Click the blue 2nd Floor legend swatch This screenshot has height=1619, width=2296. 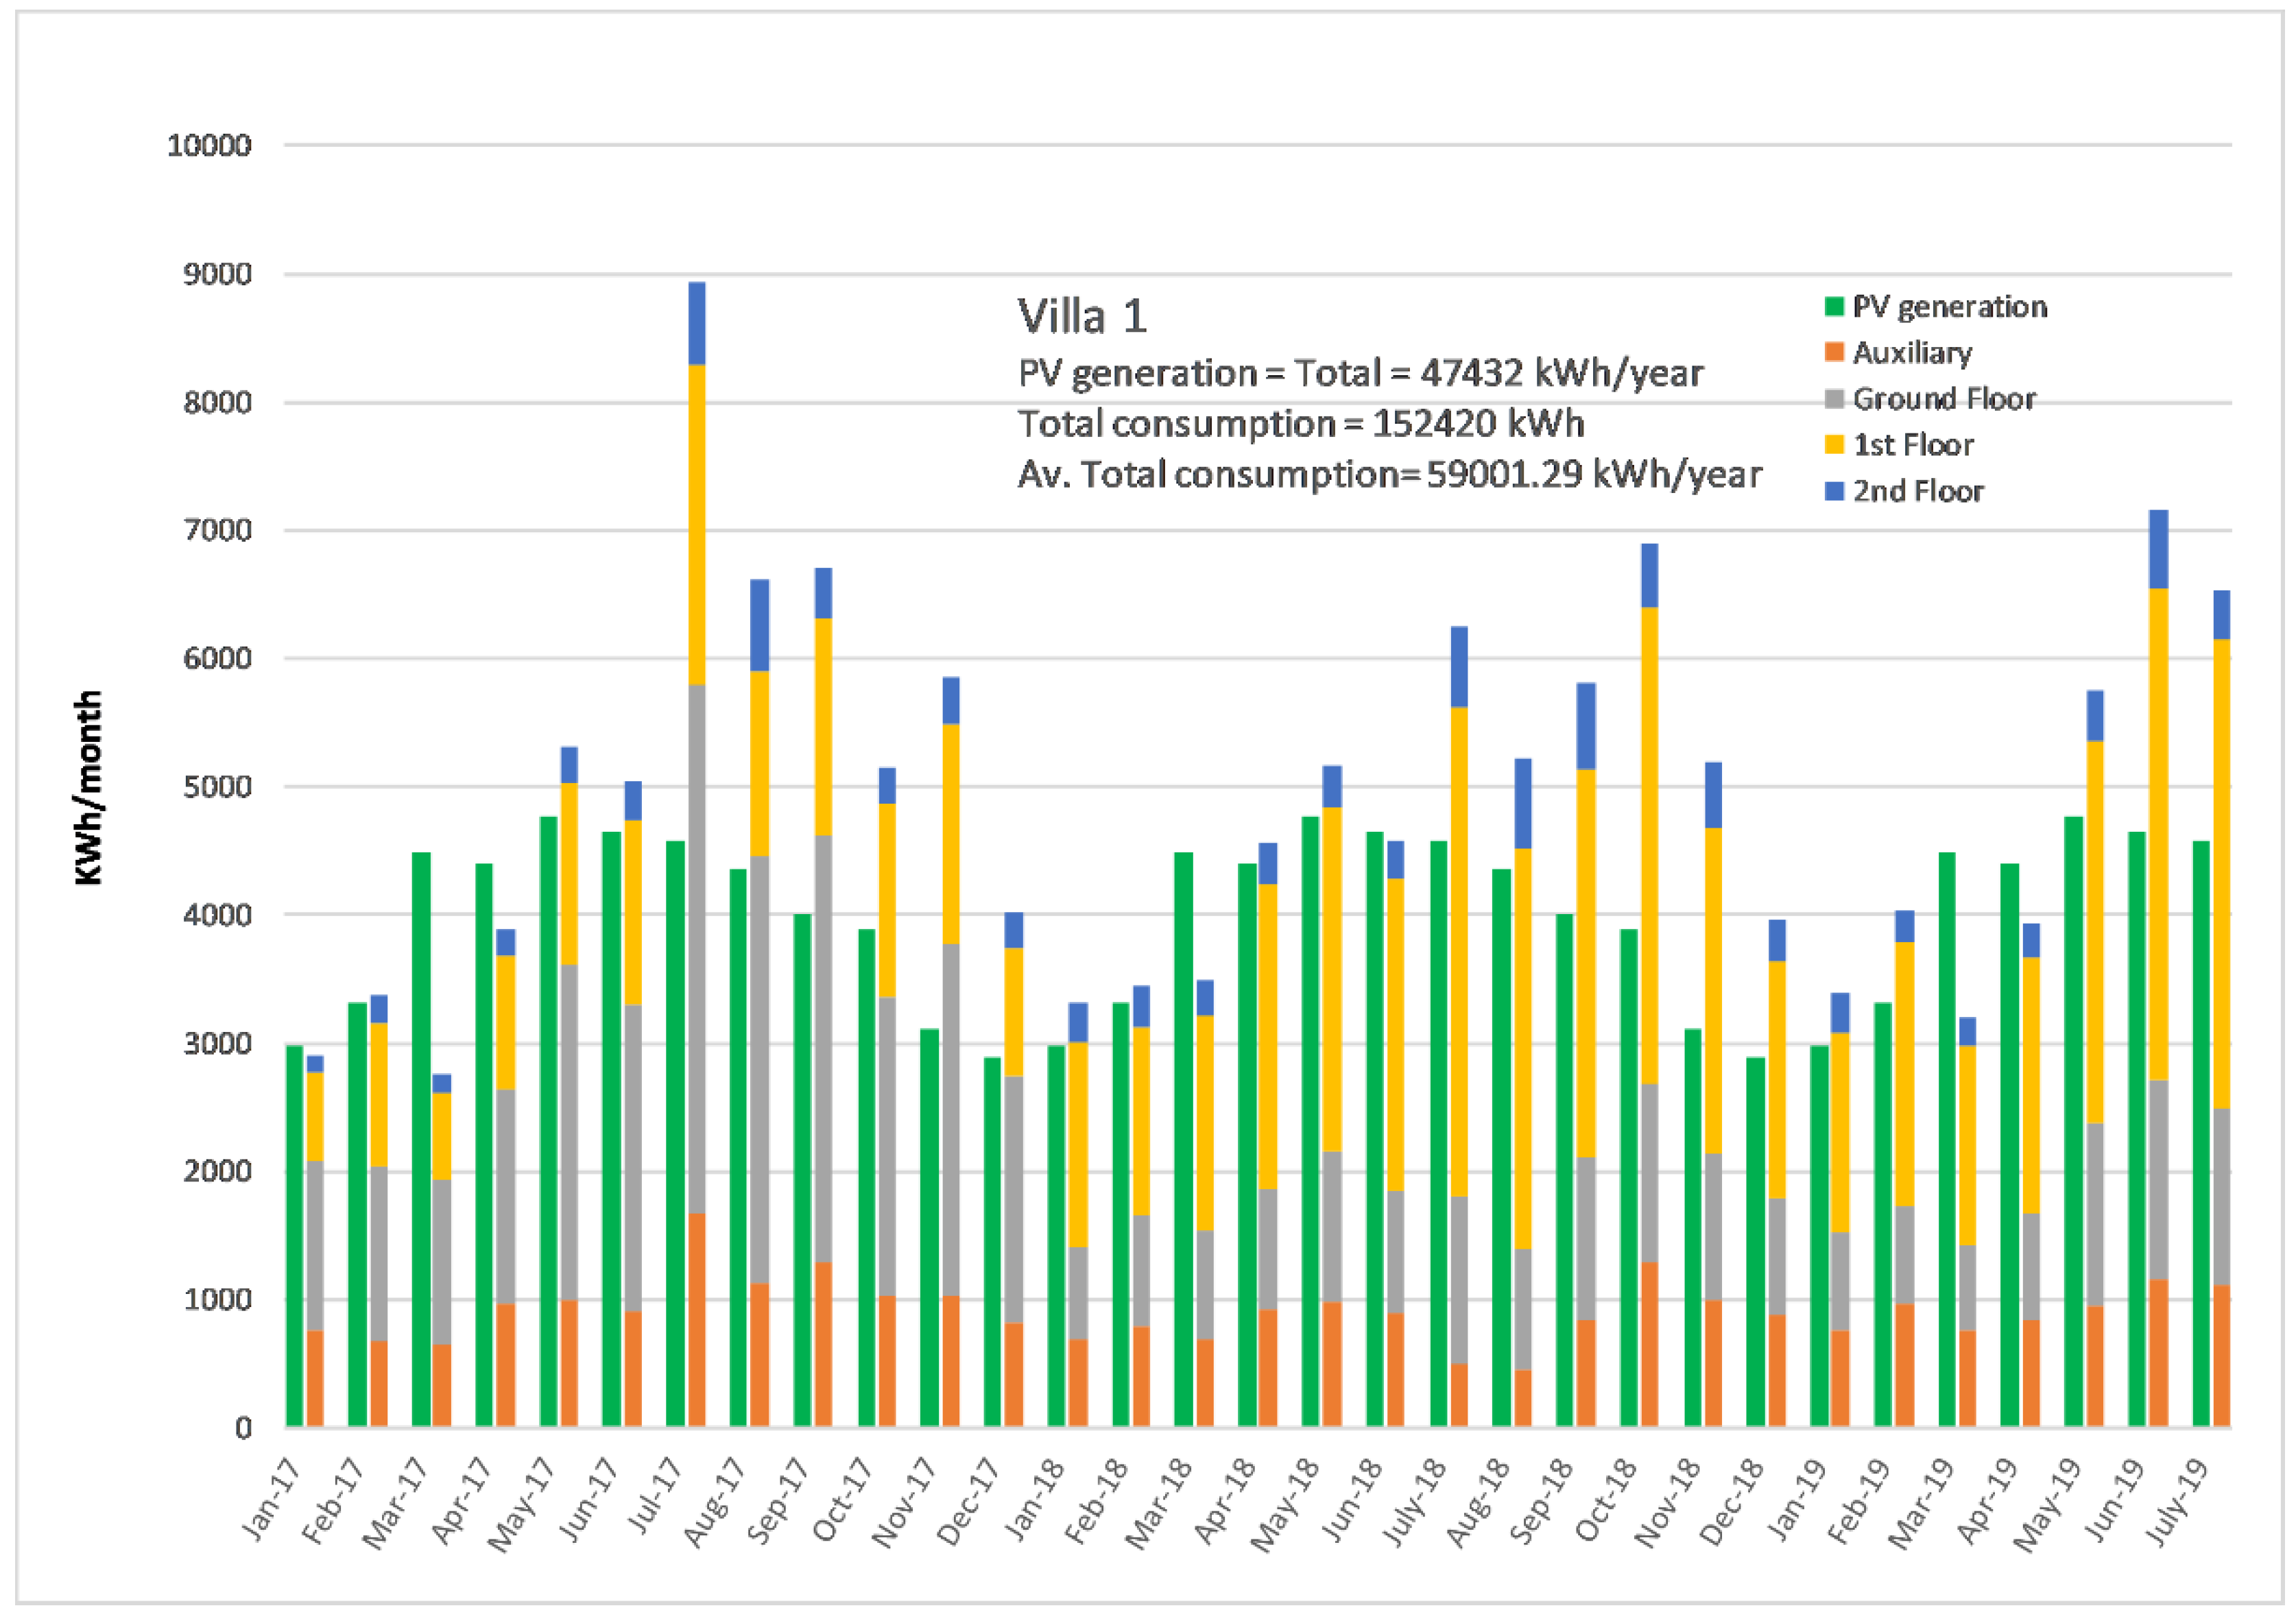[1834, 491]
